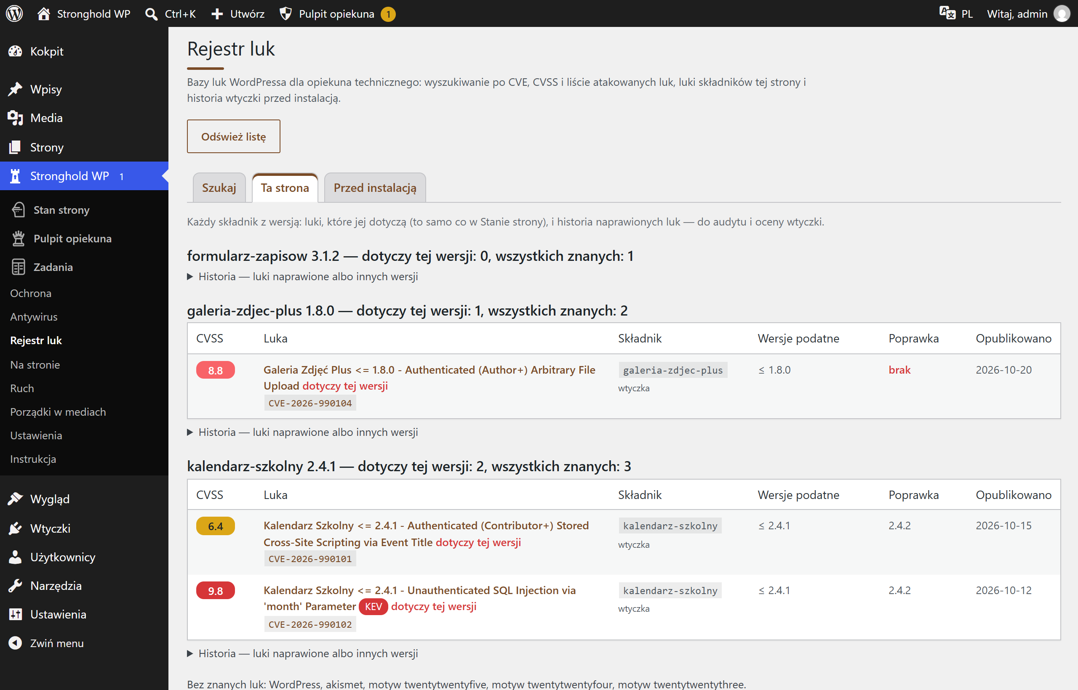Click the Odśwież listę button
The image size is (1078, 690).
234,136
